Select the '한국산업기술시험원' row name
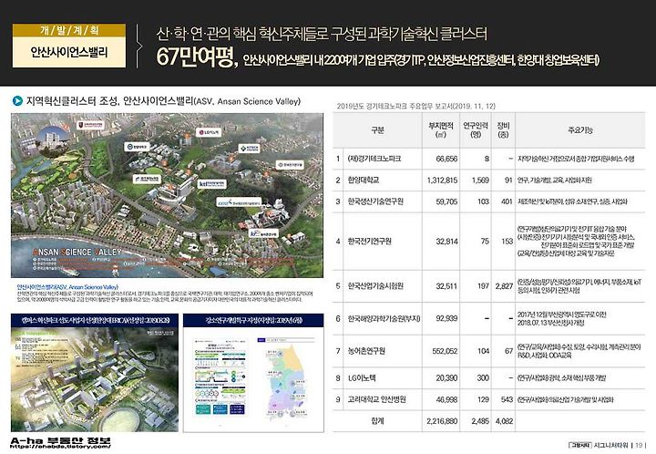 (x=375, y=286)
